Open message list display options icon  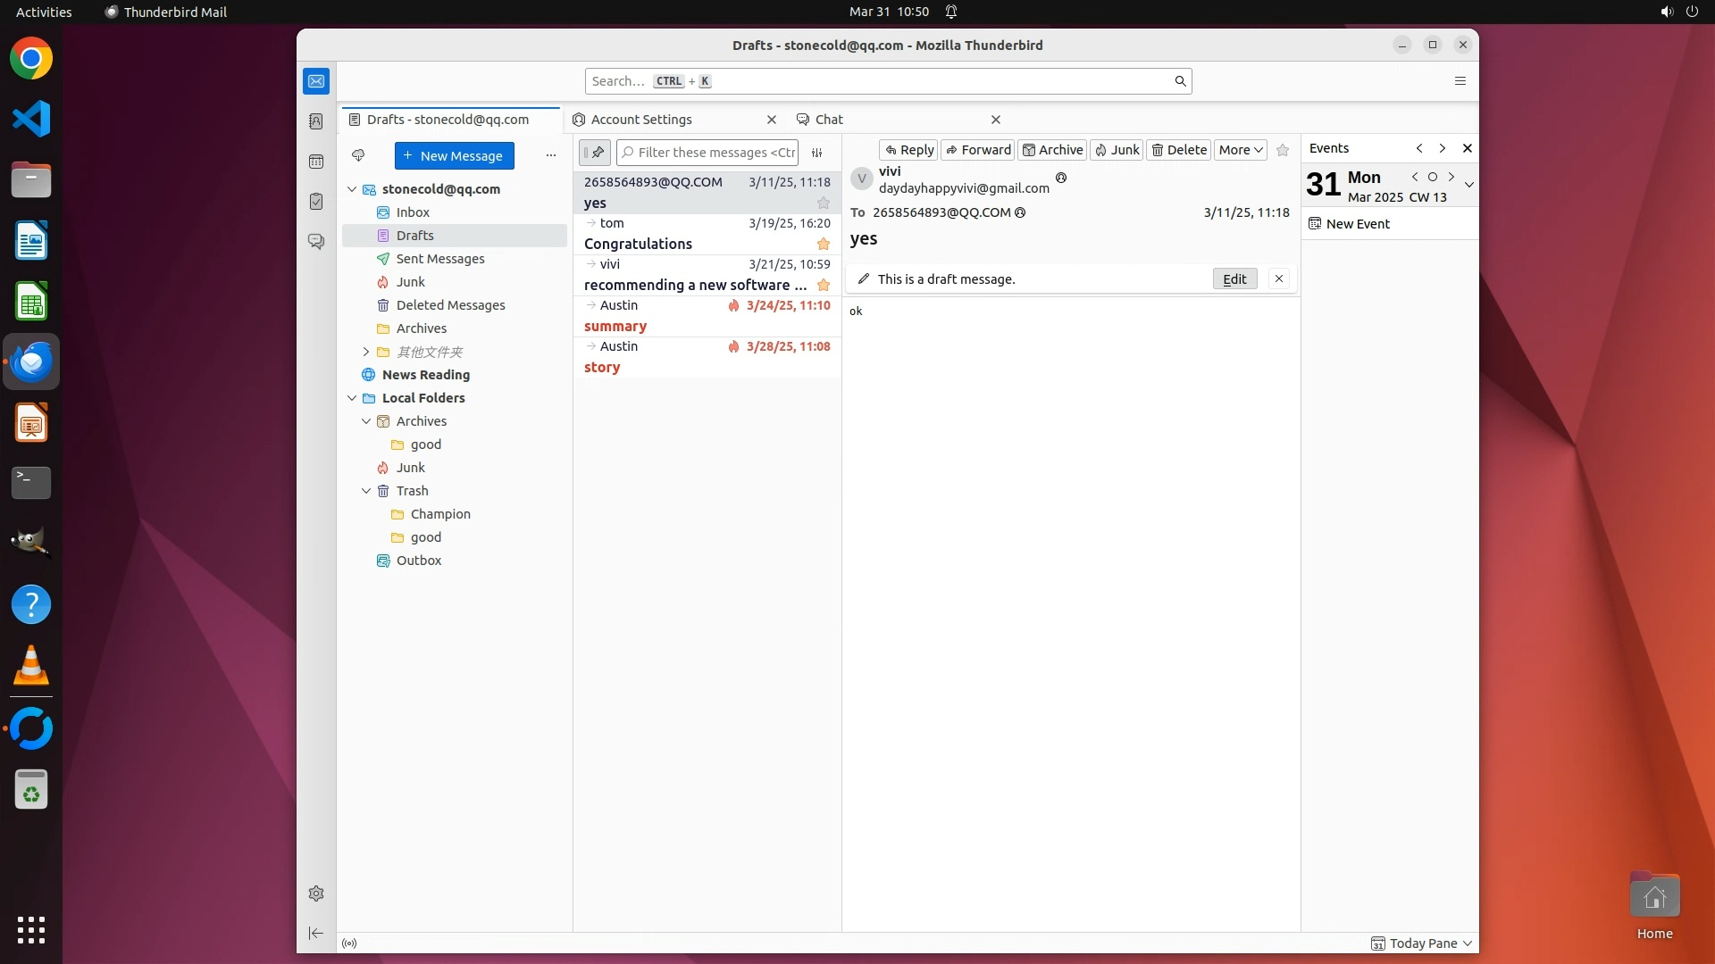816,153
